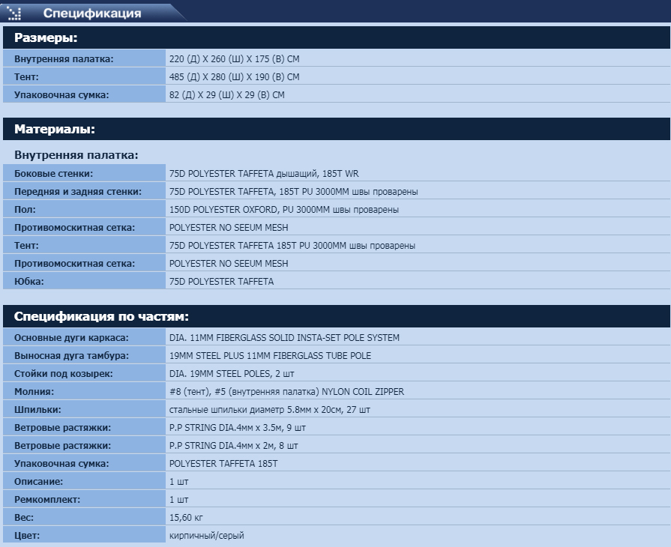
Task: Click the Вес label
Action: tap(24, 518)
